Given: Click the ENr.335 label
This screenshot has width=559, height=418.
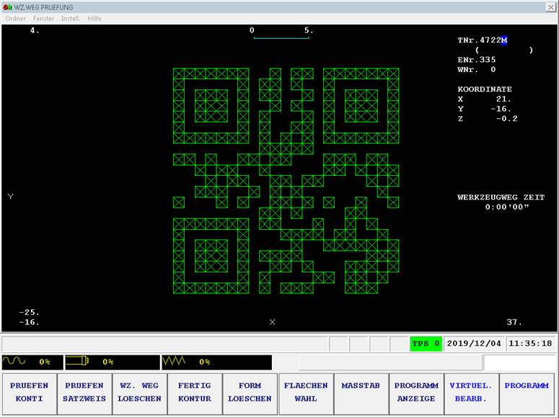Looking at the screenshot, I should tap(477, 60).
